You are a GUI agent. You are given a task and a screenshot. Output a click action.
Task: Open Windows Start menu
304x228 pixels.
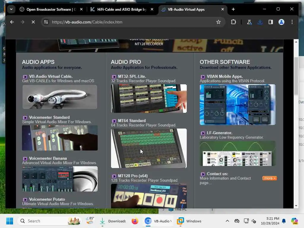(x=9, y=221)
